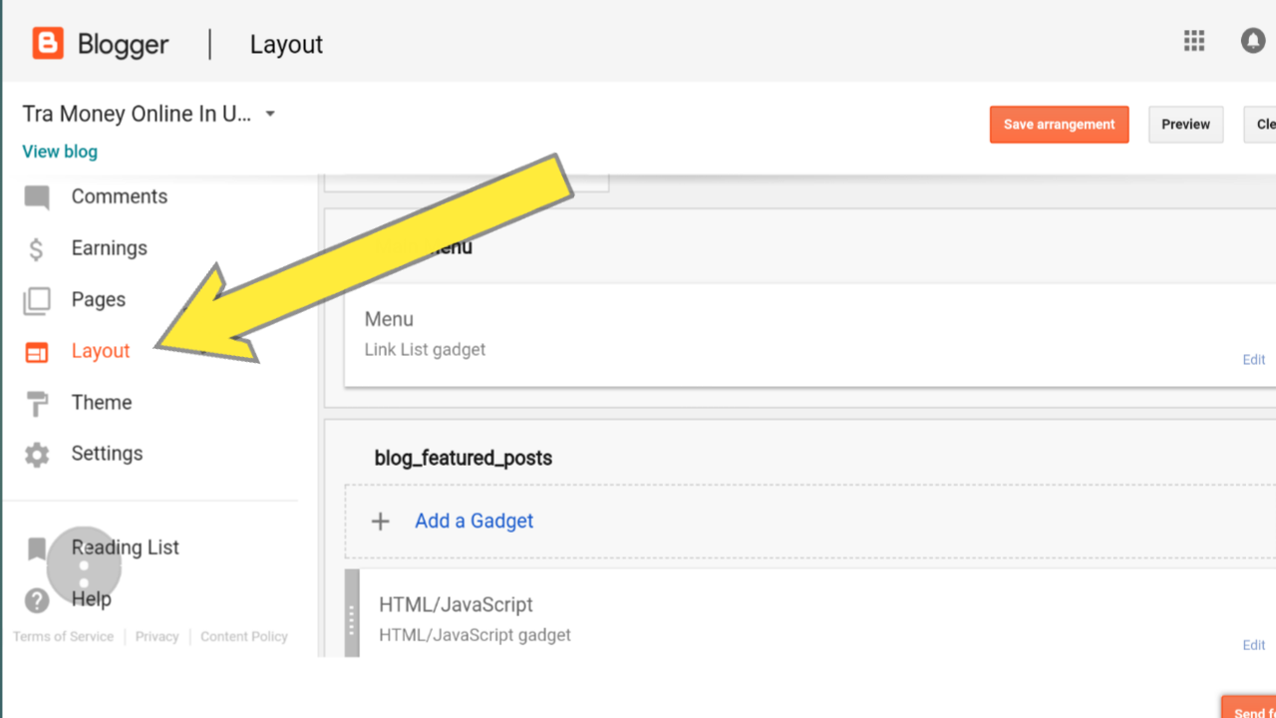Click the Settings gear icon
Image resolution: width=1276 pixels, height=718 pixels.
click(x=37, y=455)
